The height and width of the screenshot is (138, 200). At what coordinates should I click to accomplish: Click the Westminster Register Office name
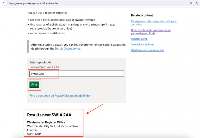(x=46, y=122)
